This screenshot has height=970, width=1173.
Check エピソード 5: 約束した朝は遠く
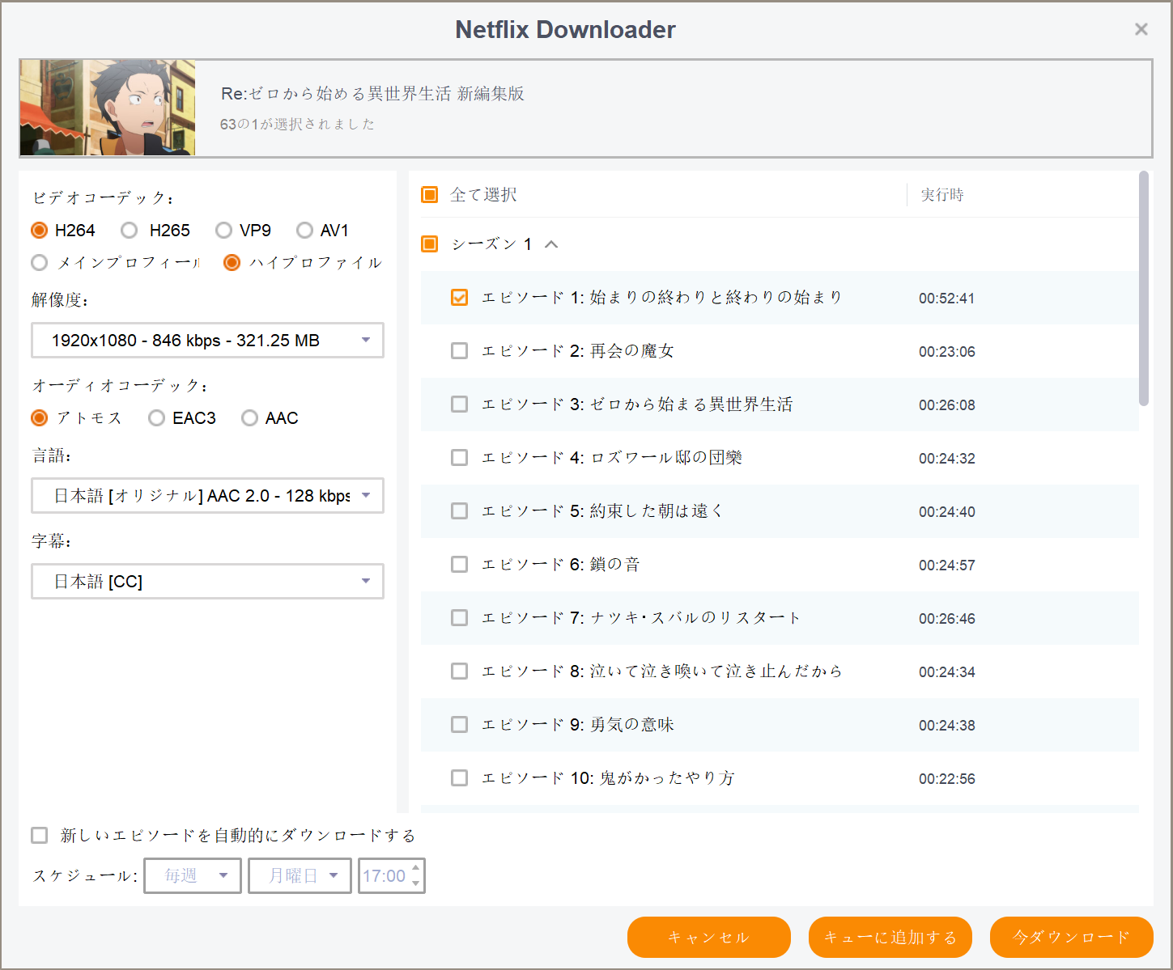click(459, 511)
